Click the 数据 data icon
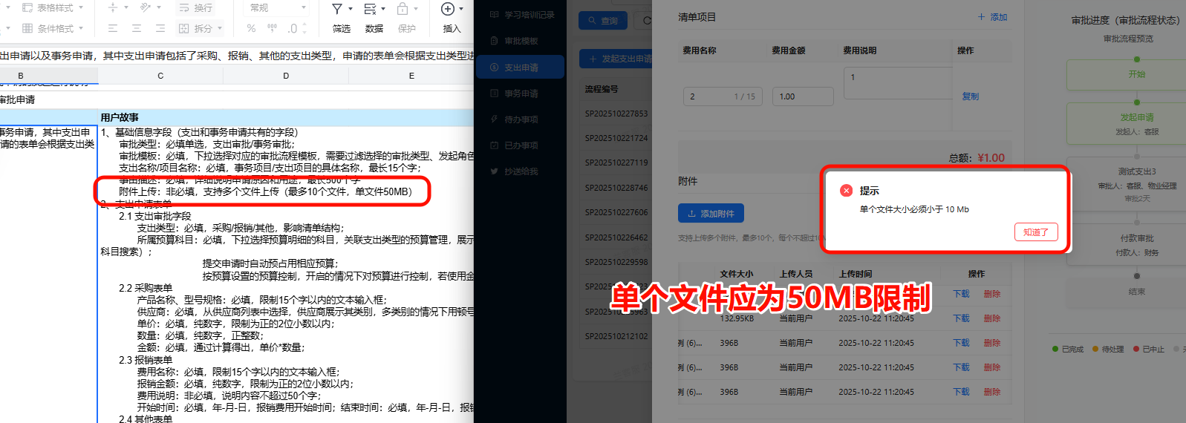The width and height of the screenshot is (1186, 423). [370, 9]
